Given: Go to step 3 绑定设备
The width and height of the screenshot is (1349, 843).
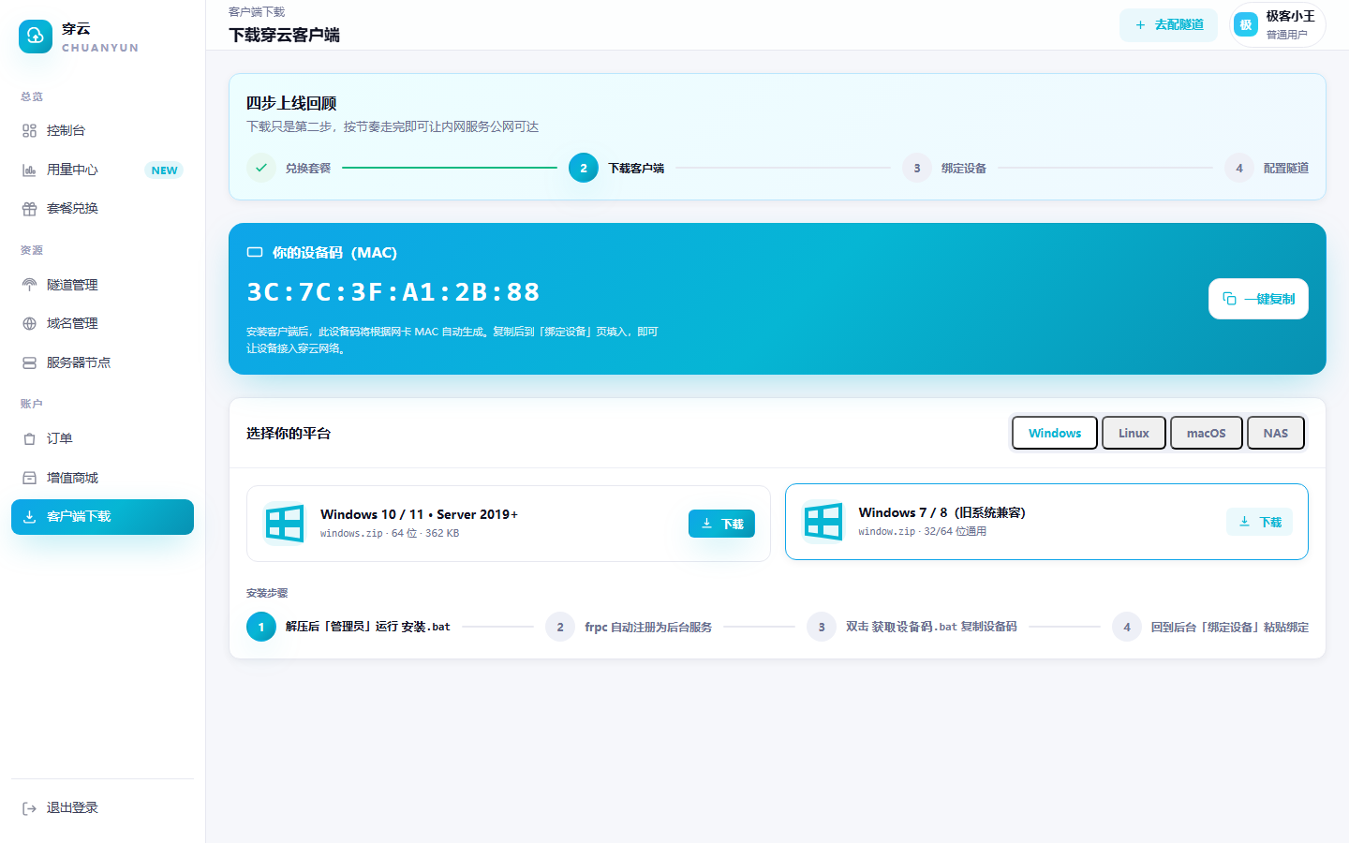Looking at the screenshot, I should (944, 168).
